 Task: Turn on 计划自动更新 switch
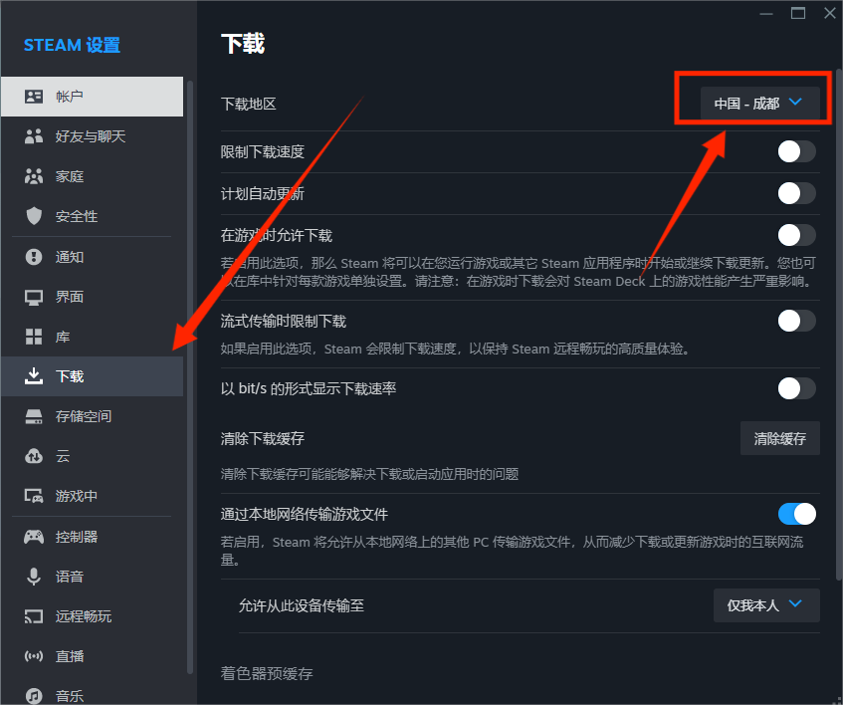point(796,193)
